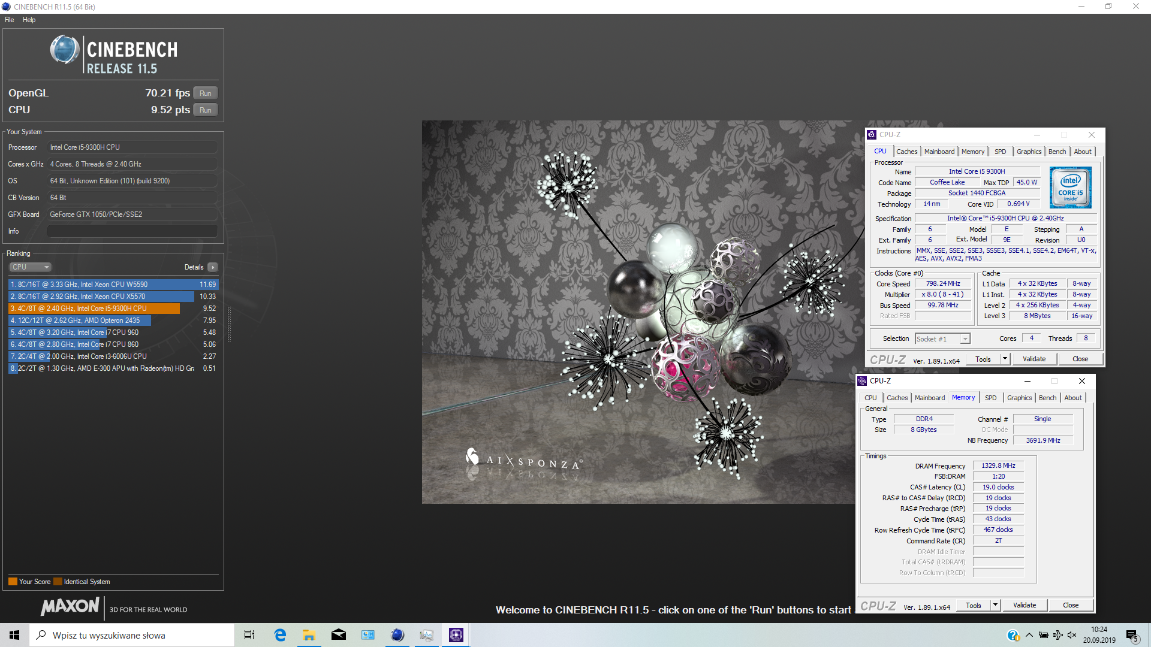The width and height of the screenshot is (1151, 647).
Task: Click the battery power tray icon
Action: (x=1044, y=635)
